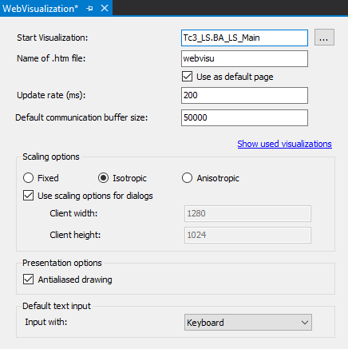The image size is (348, 349).
Task: Click the Update rate (ms) field
Action: click(244, 95)
